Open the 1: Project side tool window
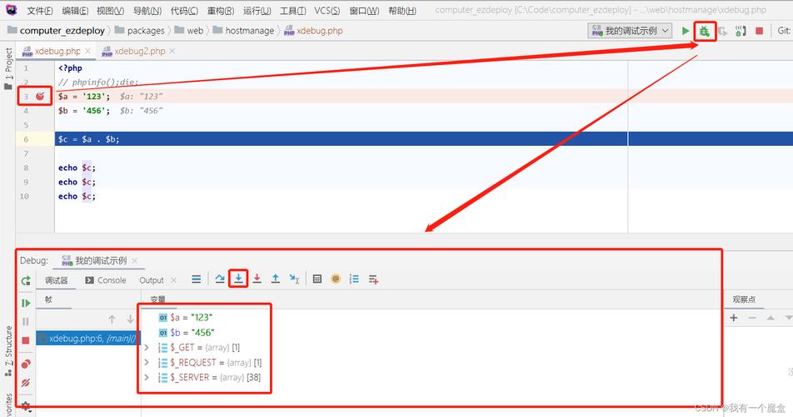This screenshot has width=793, height=417. coord(8,68)
